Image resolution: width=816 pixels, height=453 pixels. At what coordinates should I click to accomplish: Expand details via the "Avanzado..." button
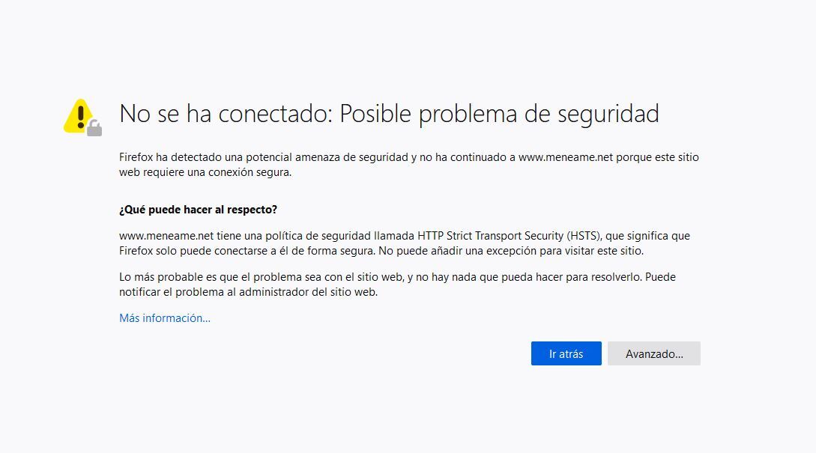(654, 353)
